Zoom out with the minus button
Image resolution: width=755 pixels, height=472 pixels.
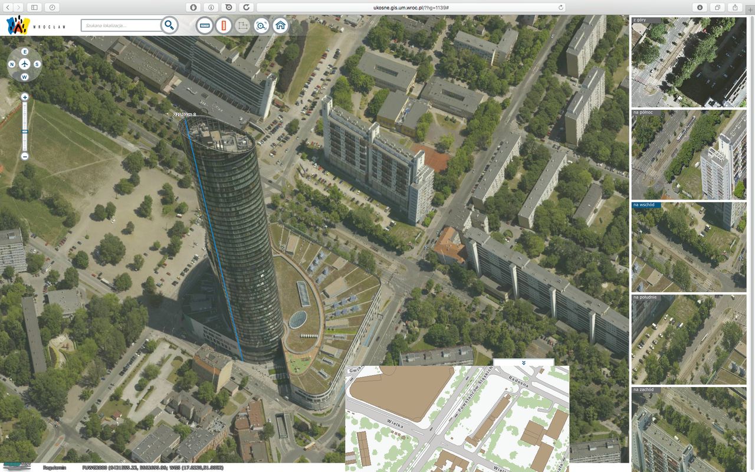pos(25,156)
